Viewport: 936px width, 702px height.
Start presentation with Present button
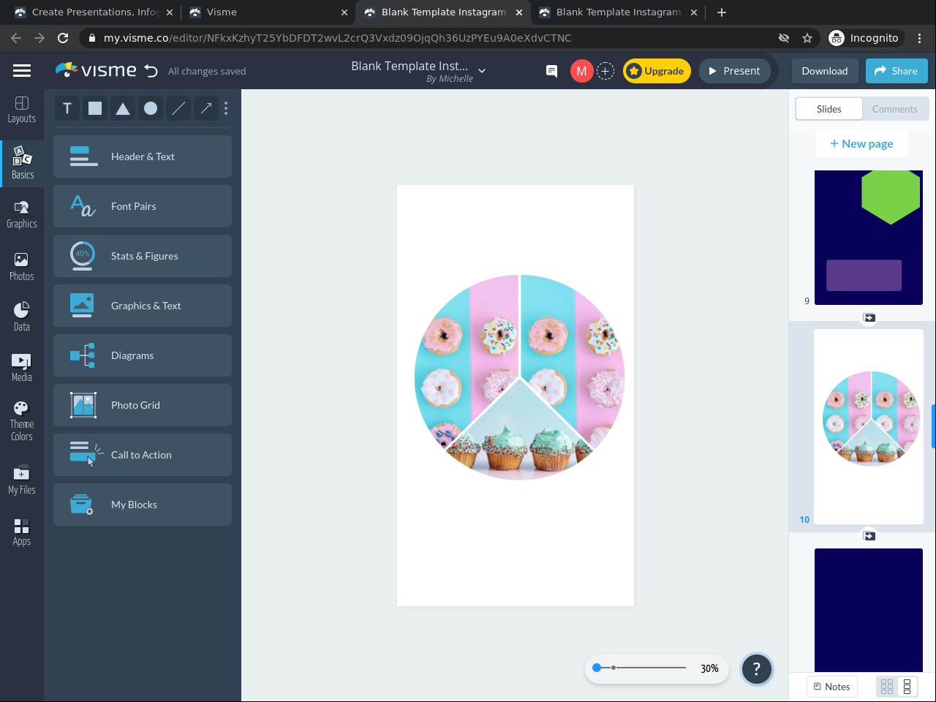tap(735, 71)
